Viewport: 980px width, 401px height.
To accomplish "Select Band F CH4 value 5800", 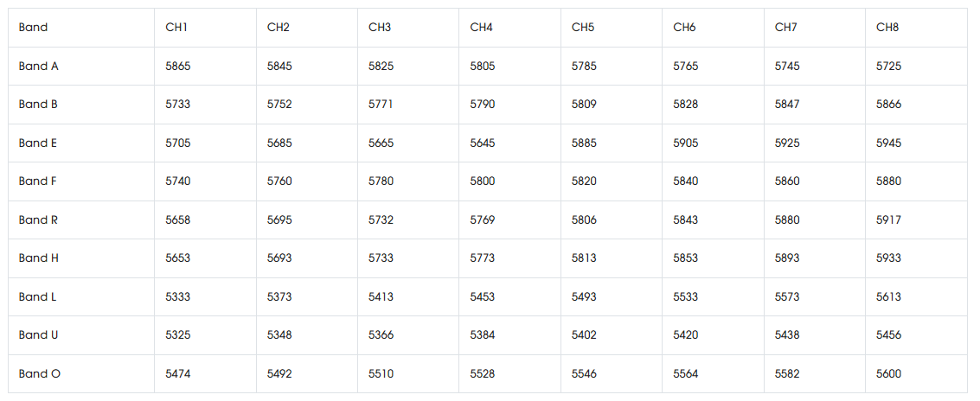I will pyautogui.click(x=483, y=181).
